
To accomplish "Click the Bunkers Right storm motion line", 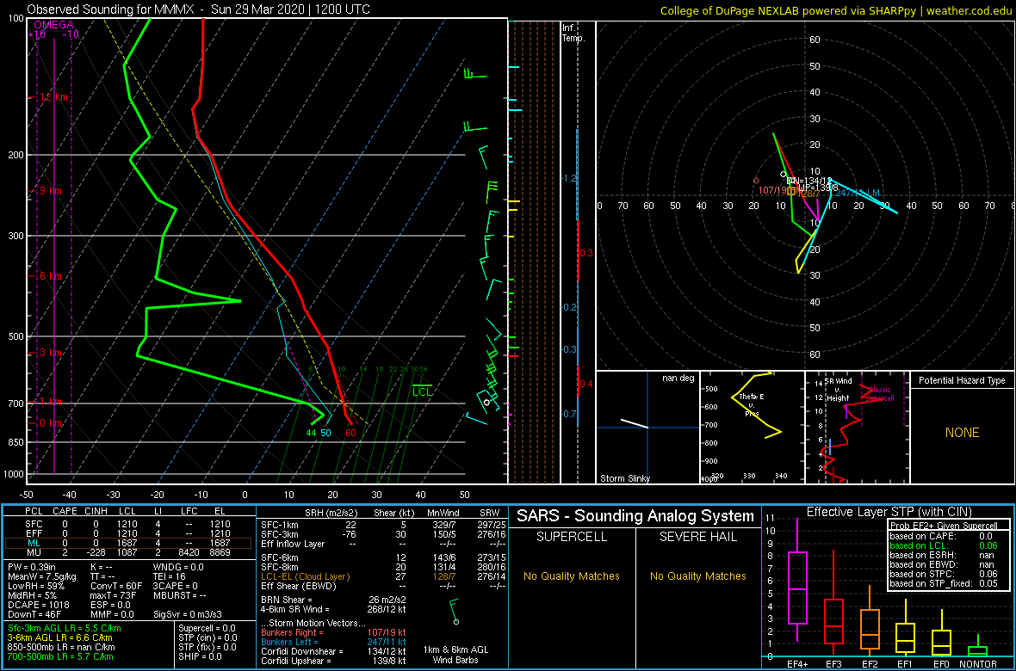I will (x=334, y=631).
